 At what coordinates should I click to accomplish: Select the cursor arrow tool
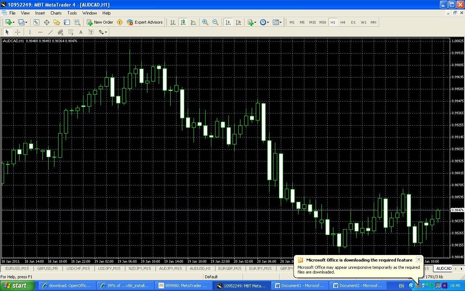7,32
